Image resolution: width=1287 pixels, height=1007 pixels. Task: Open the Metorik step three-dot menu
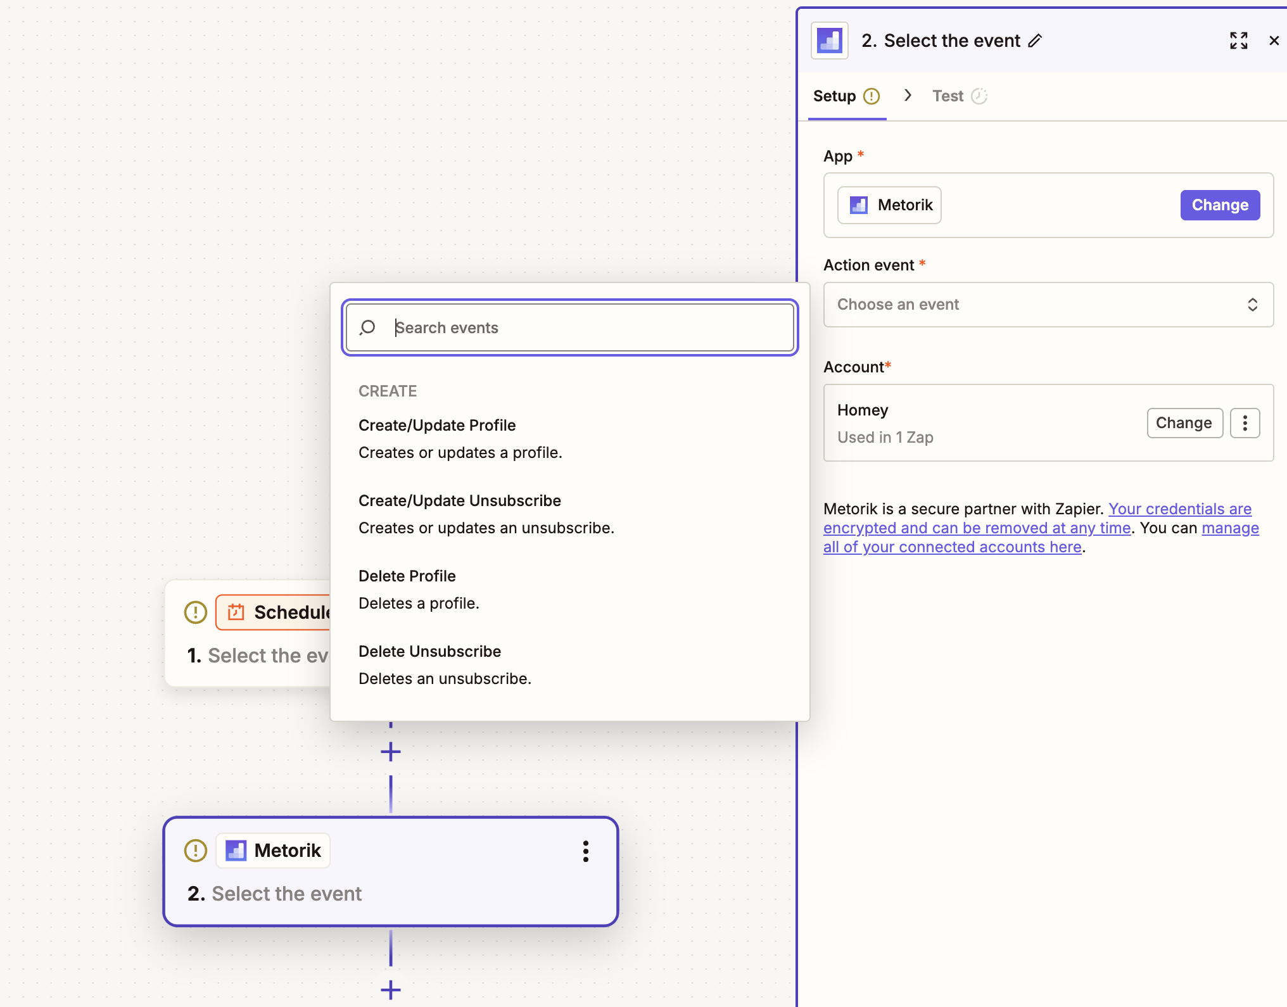click(x=586, y=851)
